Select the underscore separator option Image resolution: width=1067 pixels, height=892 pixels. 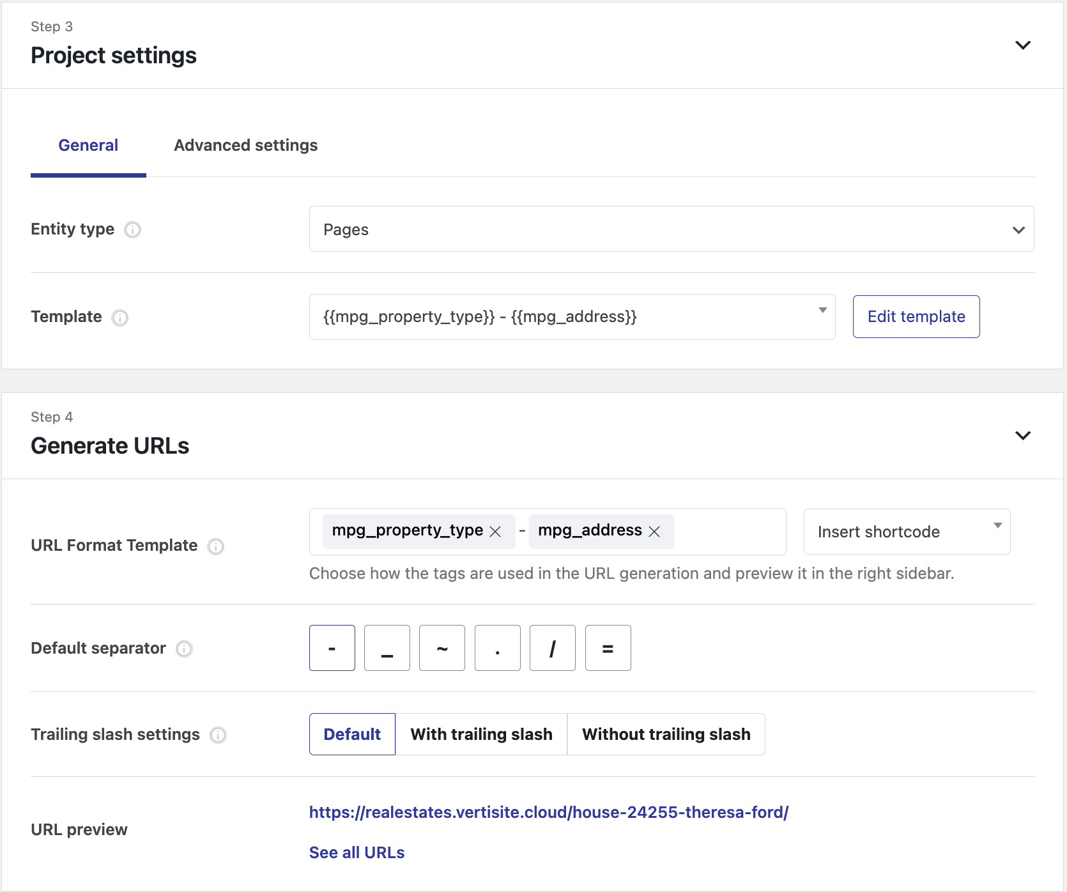[387, 648]
